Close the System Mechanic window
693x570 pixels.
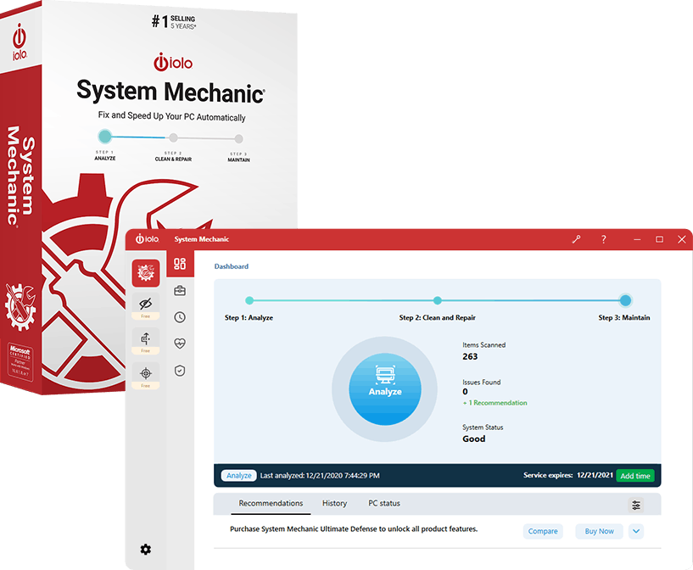click(681, 239)
